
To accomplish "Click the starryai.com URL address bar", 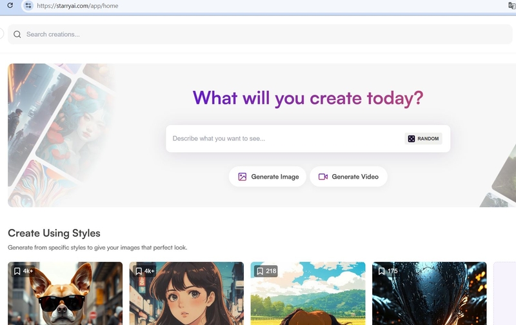I will pyautogui.click(x=77, y=6).
